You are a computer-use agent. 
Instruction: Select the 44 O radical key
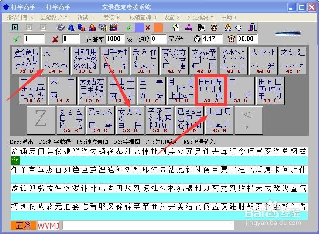264,61
